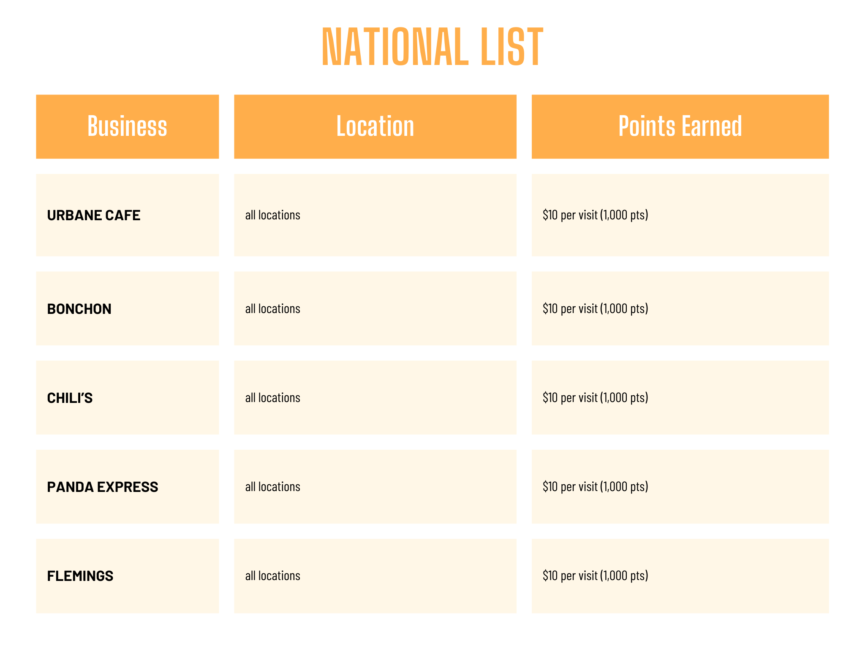Viewport: 865px width, 648px height.
Task: Click the points earned text for Bonchon
Action: (x=595, y=309)
